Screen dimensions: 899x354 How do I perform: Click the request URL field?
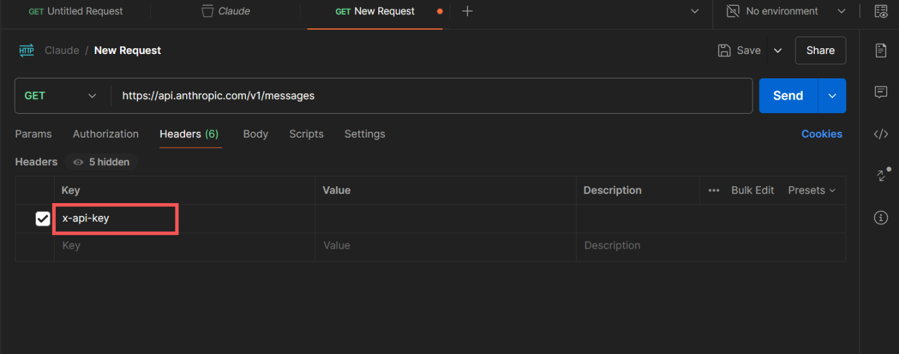(431, 96)
